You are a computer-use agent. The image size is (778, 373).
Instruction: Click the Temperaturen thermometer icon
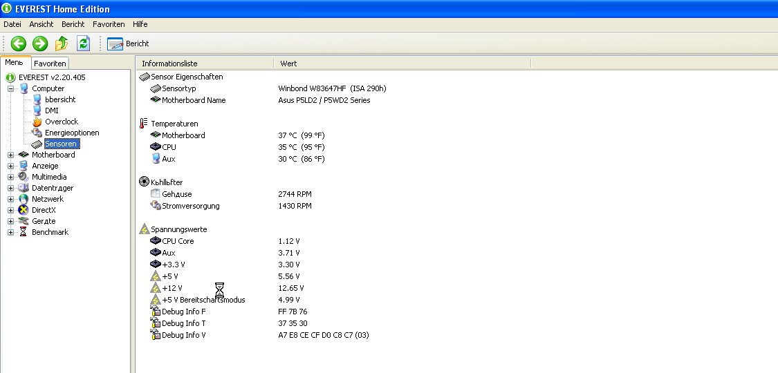click(144, 124)
